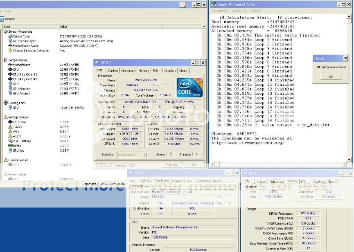This screenshot has width=354, height=252.
Task: Click Super PI vertical scrollbar down arrow
Action: pyautogui.click(x=349, y=160)
